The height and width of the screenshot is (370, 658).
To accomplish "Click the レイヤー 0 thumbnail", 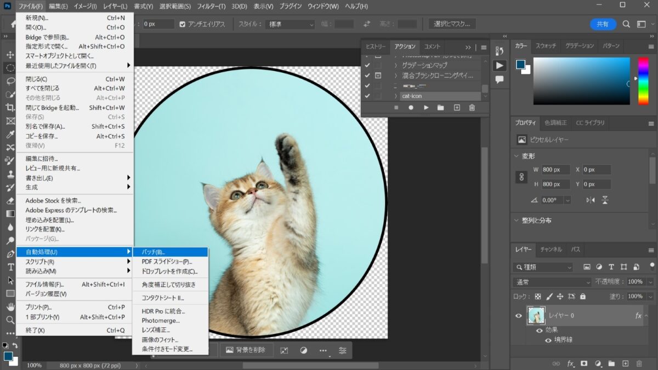I will pyautogui.click(x=536, y=315).
